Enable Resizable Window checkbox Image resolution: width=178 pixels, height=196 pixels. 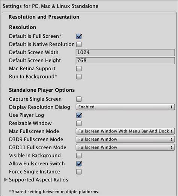(79, 123)
